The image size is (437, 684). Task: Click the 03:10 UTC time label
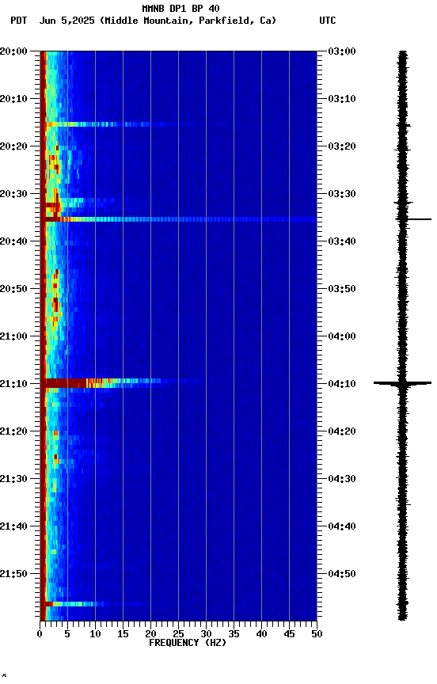(342, 99)
